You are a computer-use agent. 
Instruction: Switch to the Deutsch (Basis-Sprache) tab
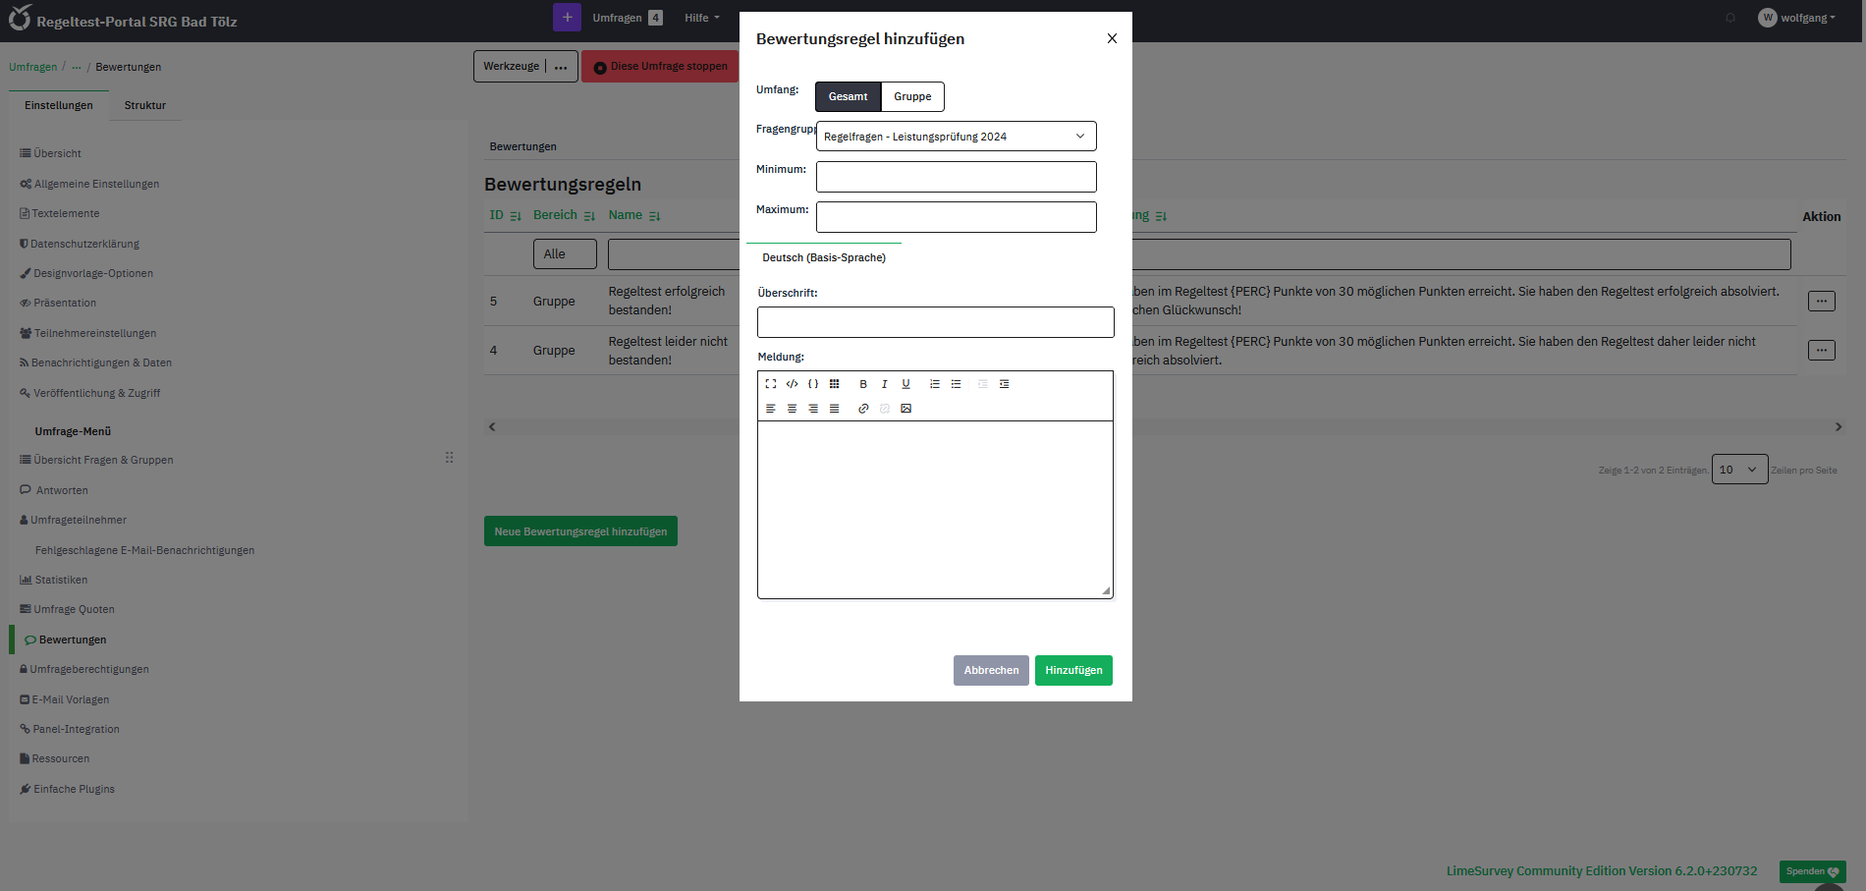click(824, 257)
